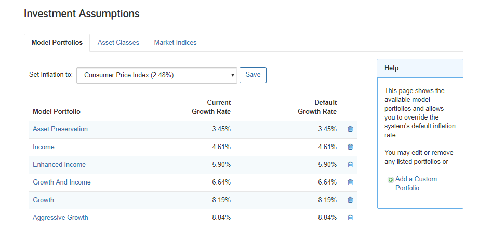Open the Income portfolio link
Image resolution: width=479 pixels, height=250 pixels.
click(x=43, y=147)
